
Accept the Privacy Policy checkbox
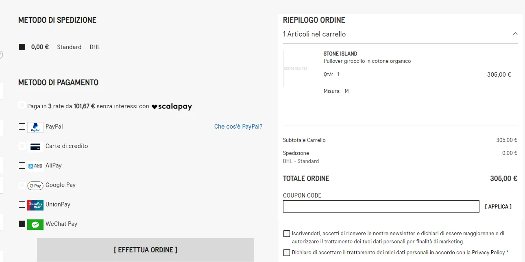pyautogui.click(x=287, y=253)
